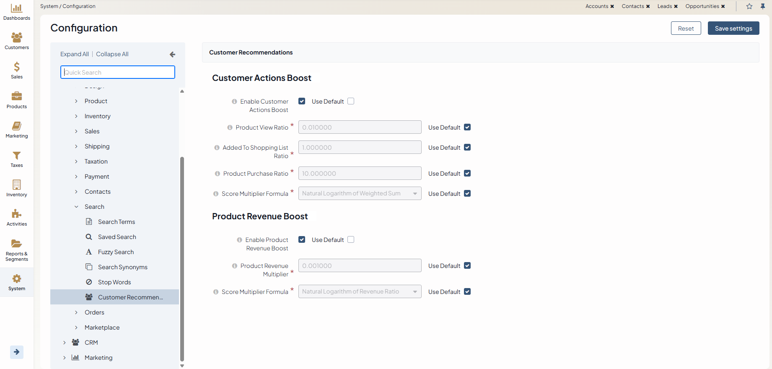Click the favorite star icon
Screen dimensions: 772x369
749,6
